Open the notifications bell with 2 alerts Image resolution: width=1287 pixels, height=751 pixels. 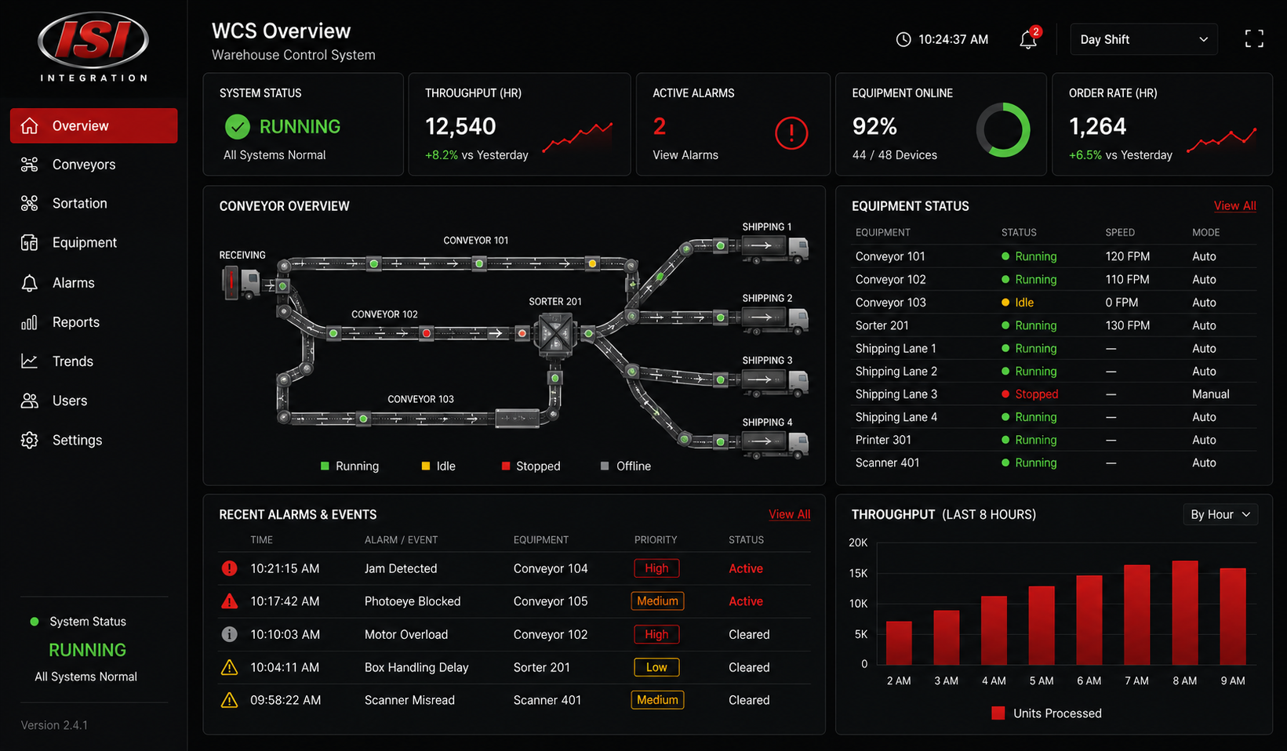(x=1028, y=39)
